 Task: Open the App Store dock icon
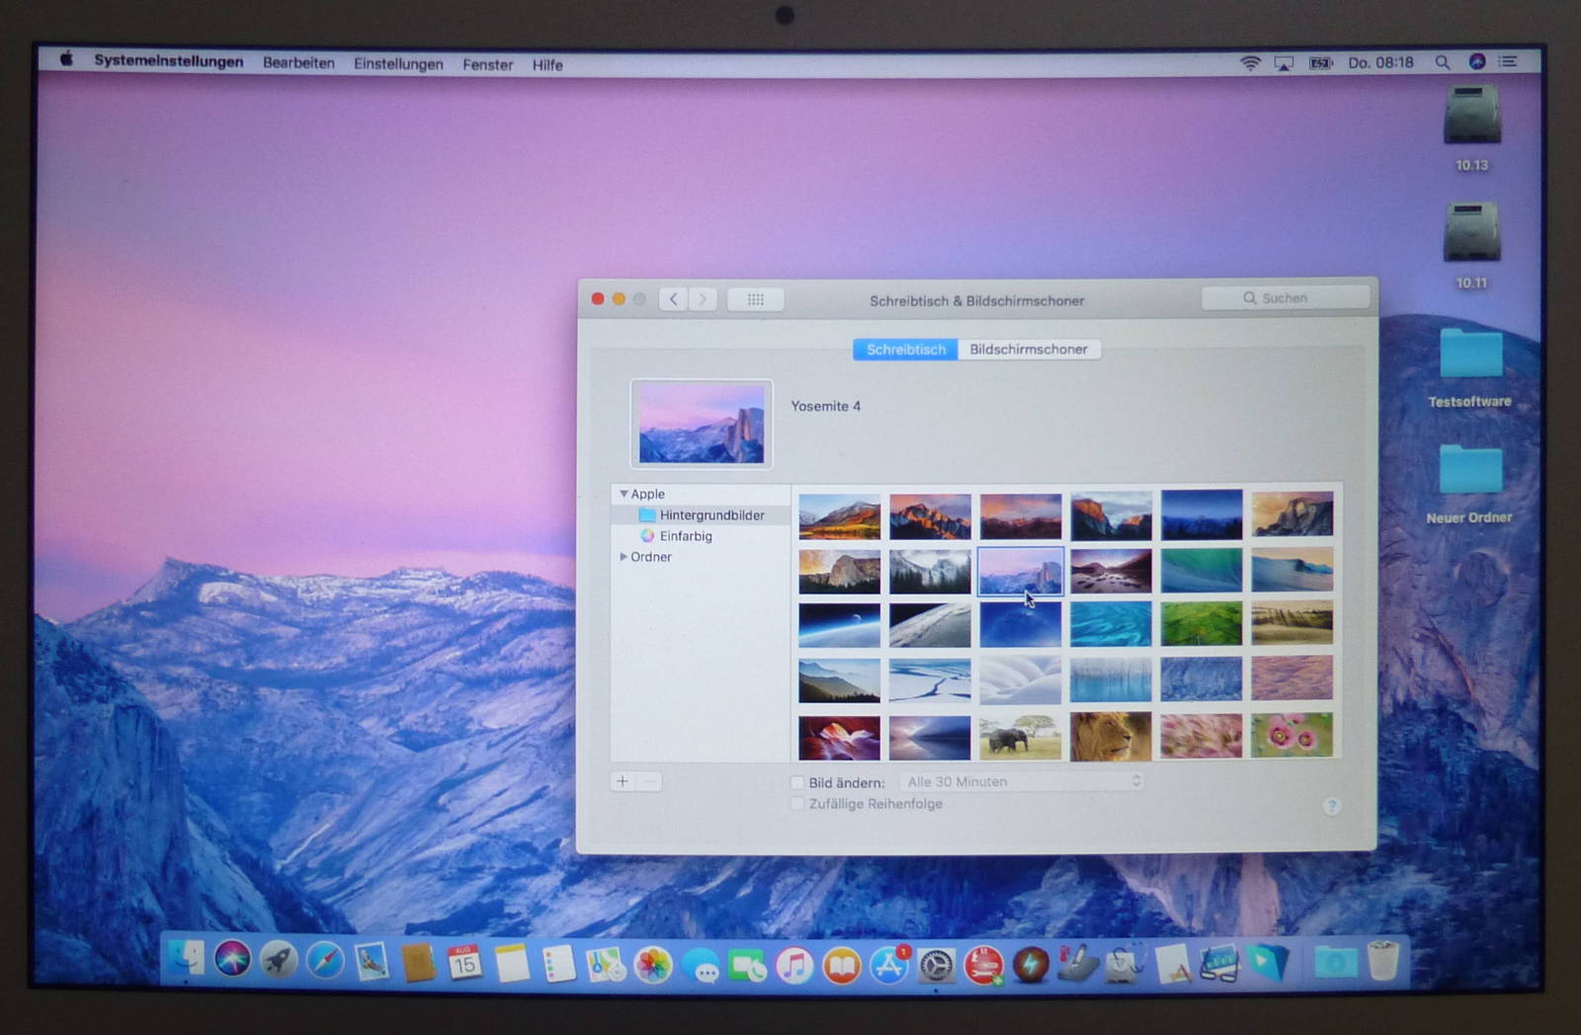coord(888,965)
